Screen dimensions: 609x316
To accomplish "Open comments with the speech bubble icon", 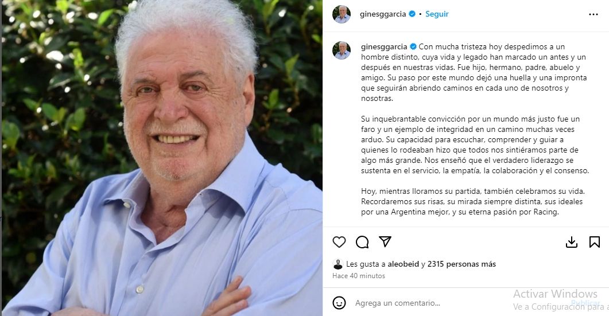I will click(362, 242).
